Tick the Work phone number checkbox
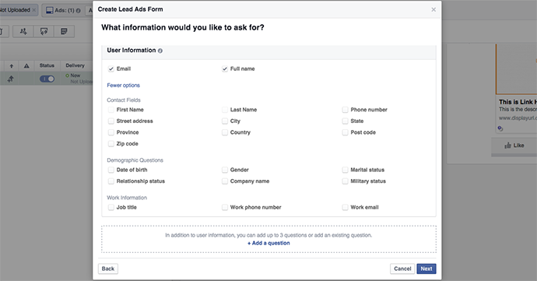This screenshot has width=537, height=281. [225, 207]
